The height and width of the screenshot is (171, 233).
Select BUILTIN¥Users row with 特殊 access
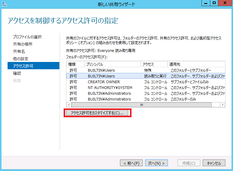146,70
